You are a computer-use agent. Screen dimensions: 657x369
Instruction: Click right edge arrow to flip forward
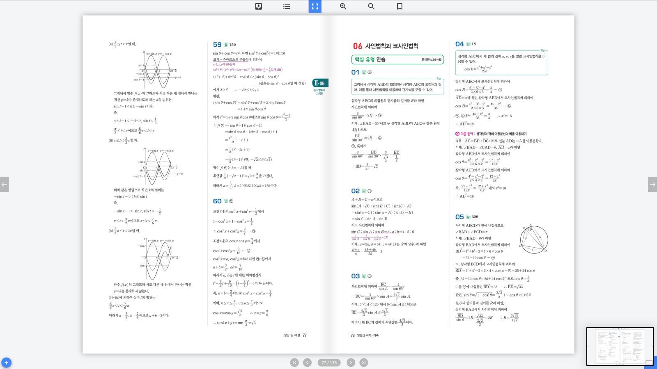click(652, 184)
